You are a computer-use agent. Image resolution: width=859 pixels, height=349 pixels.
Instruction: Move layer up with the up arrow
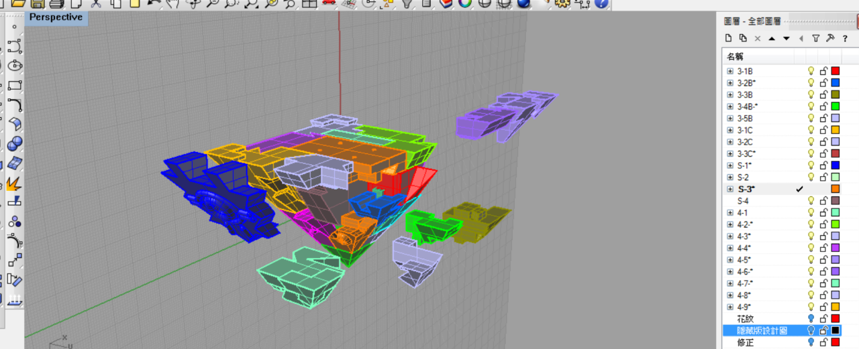point(771,39)
